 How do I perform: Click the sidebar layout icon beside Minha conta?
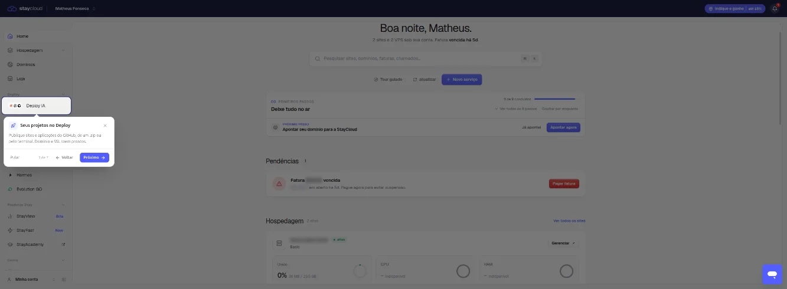64,279
